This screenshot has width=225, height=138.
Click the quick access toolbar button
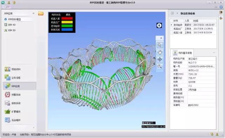(x=6, y=7)
